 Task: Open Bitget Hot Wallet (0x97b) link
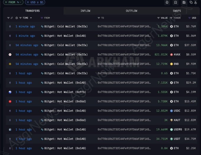65,92
